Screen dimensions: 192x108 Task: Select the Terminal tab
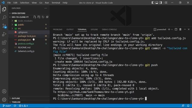(82, 29)
